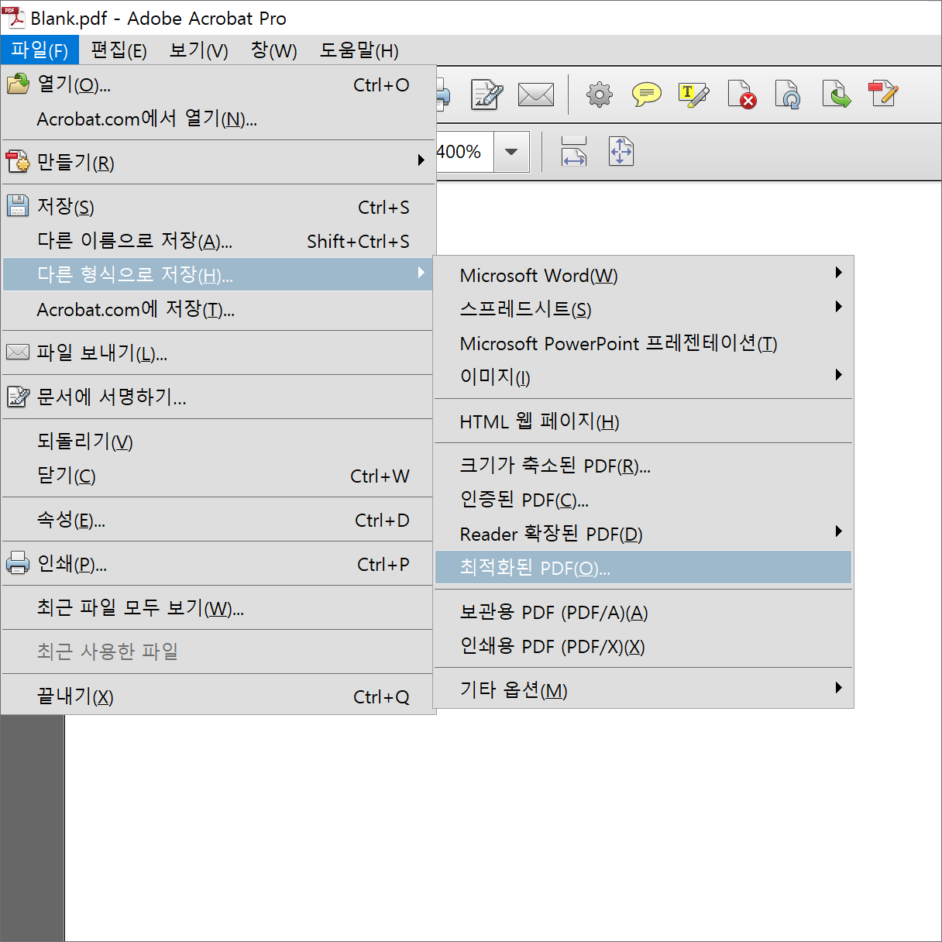Choose 열기(O)... from the file menu

coord(218,84)
